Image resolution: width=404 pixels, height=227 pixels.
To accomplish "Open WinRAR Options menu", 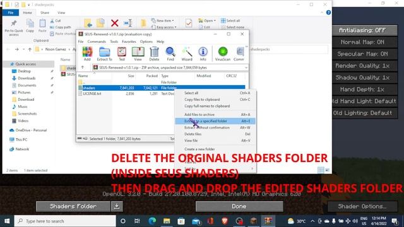I will pos(146,42).
